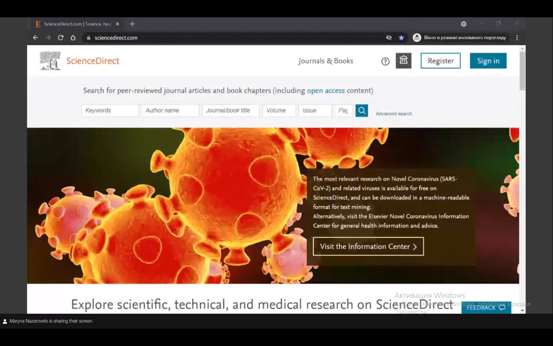Click the magnifier search button
The width and height of the screenshot is (553, 346).
362,111
